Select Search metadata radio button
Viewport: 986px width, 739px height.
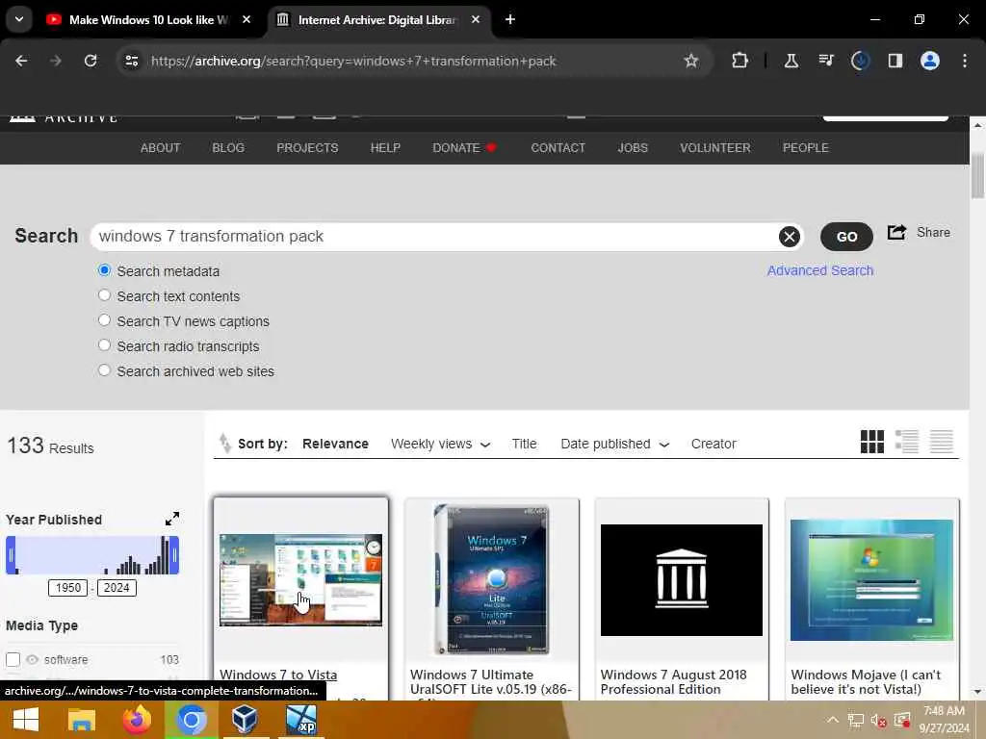[x=104, y=270]
